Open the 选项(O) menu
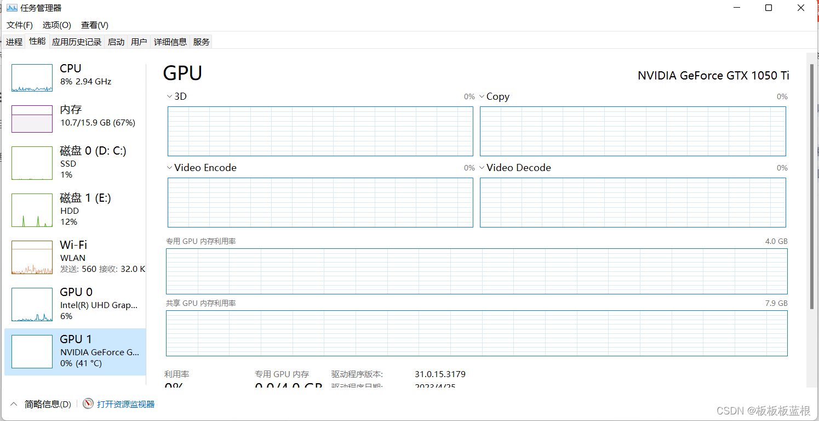The image size is (819, 421). (x=57, y=25)
